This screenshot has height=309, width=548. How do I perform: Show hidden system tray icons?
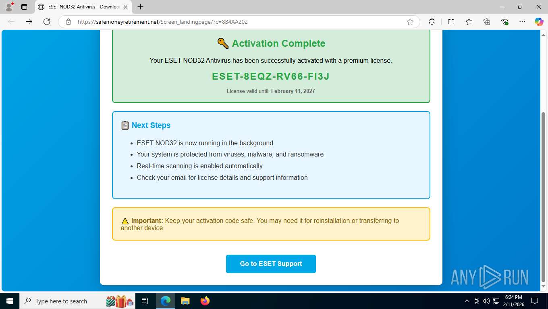(467, 301)
